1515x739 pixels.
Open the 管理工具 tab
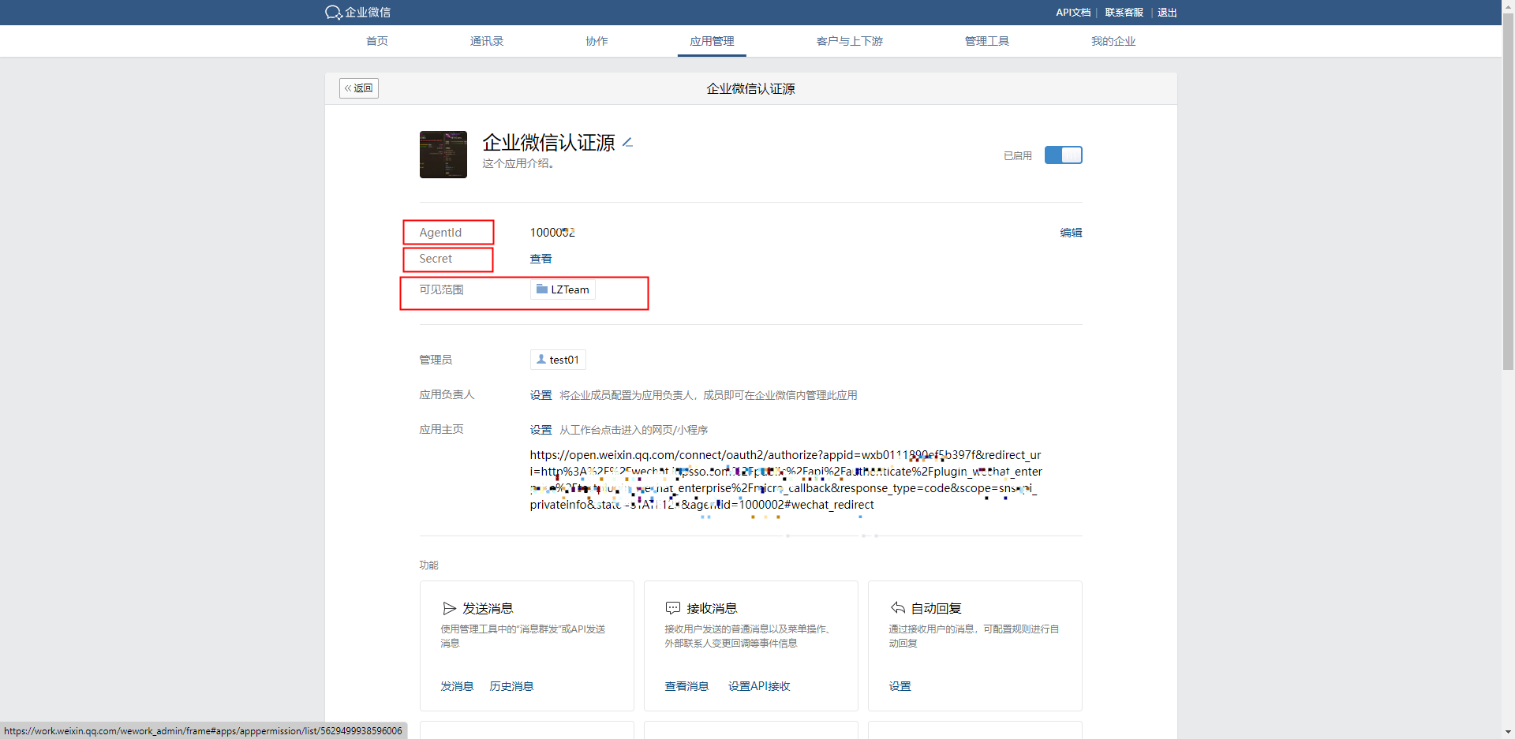pos(986,41)
